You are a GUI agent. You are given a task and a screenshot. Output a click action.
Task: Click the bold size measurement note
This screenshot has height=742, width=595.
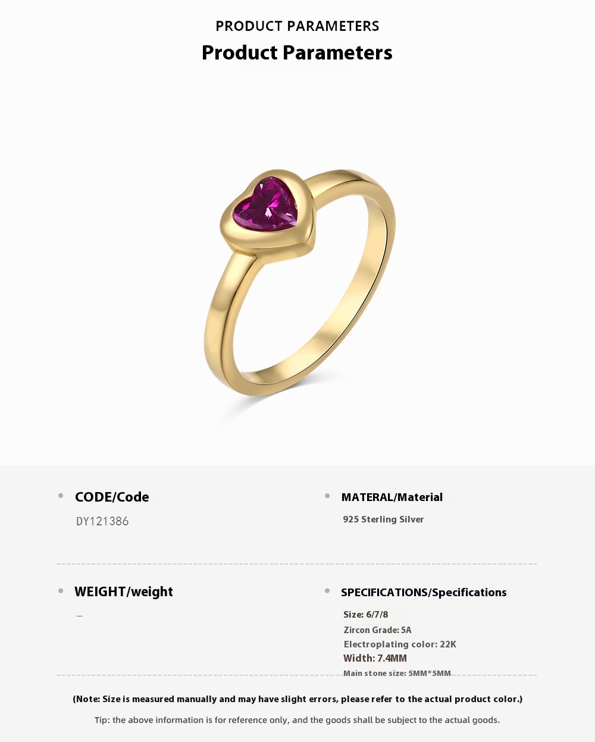[x=297, y=699]
